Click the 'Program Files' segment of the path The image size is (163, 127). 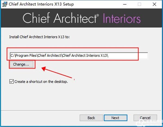(x=26, y=55)
